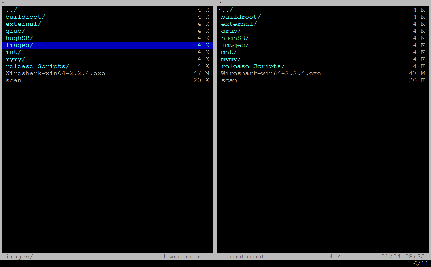The width and height of the screenshot is (431, 267).
Task: Select mnt/ directory in left pane
Action: (13, 52)
